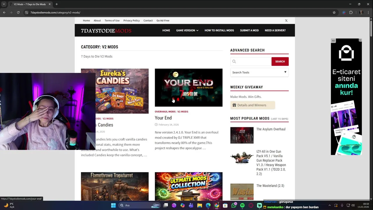Open the Your End post title
This screenshot has height=210, width=373.
point(163,118)
